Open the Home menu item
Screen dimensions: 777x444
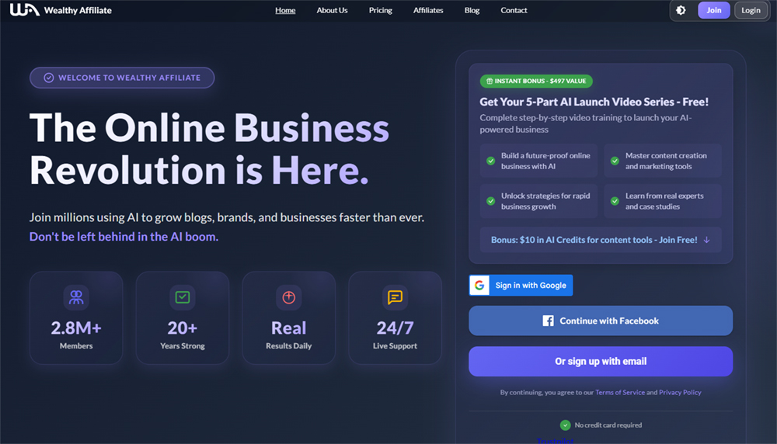285,10
